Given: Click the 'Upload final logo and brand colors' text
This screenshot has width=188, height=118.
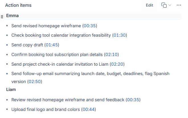Looking at the screenshot, I should 46,109.
